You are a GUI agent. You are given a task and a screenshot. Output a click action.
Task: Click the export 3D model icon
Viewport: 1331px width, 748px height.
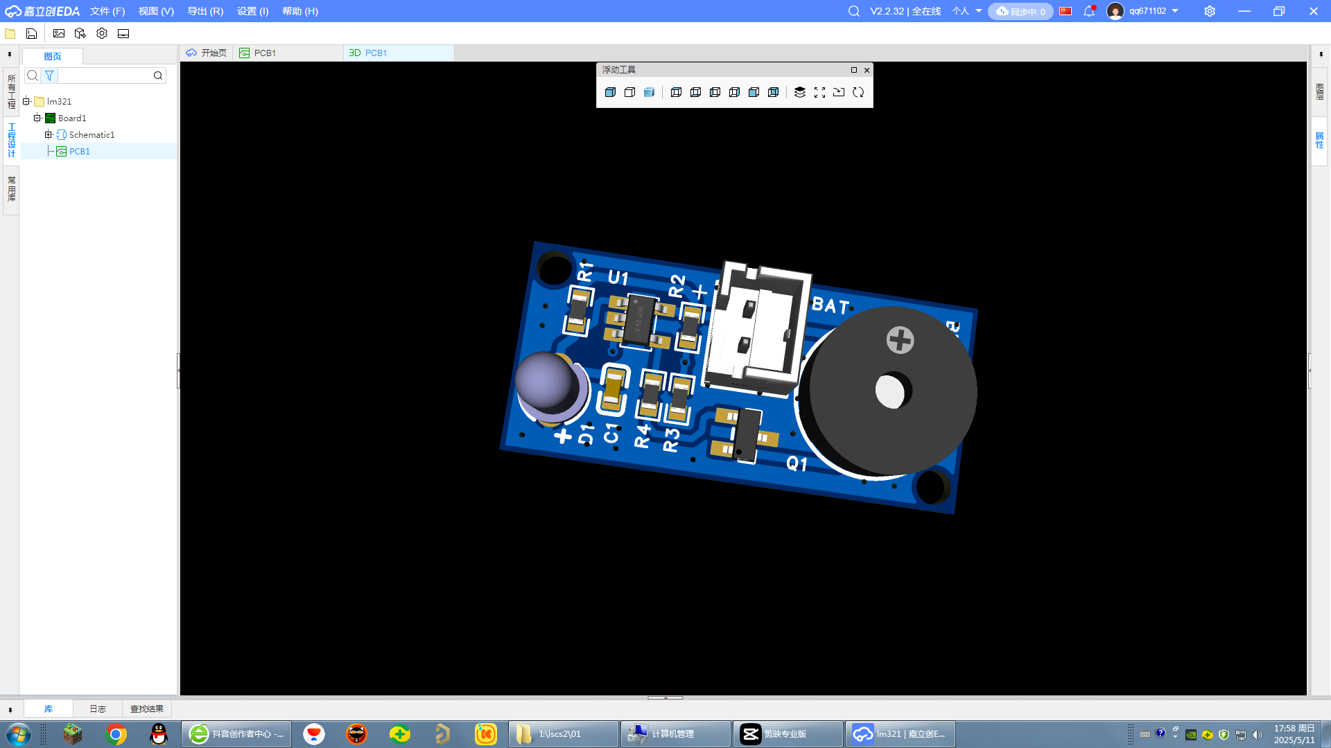[80, 33]
